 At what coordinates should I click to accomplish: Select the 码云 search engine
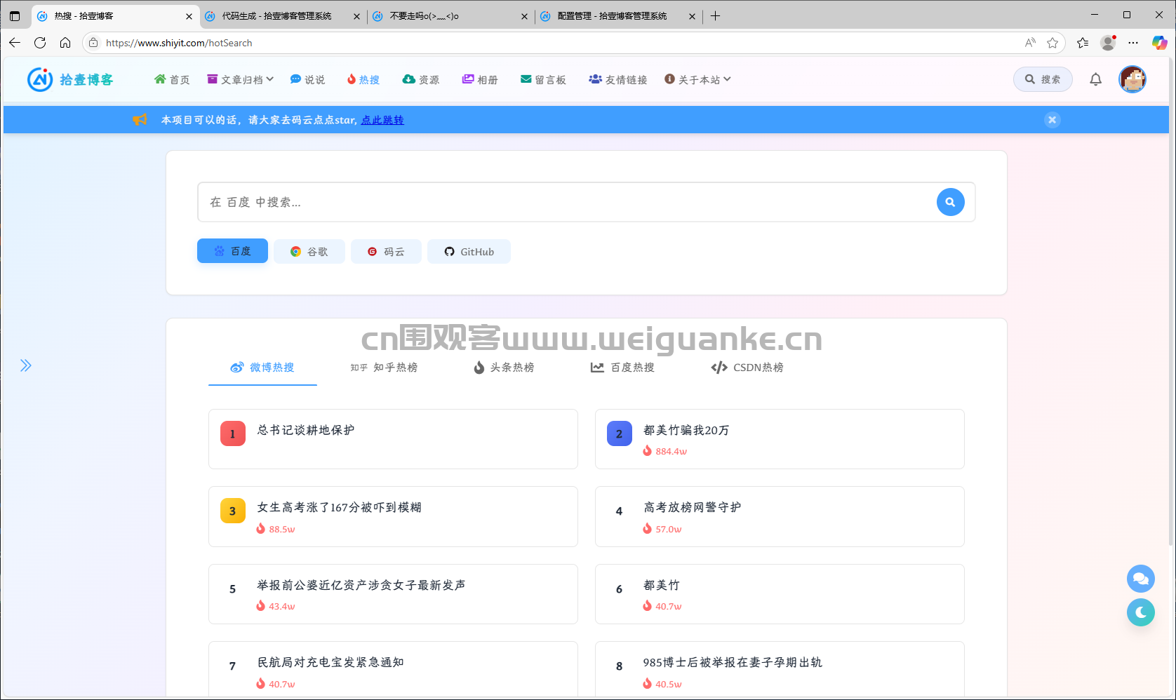point(387,251)
